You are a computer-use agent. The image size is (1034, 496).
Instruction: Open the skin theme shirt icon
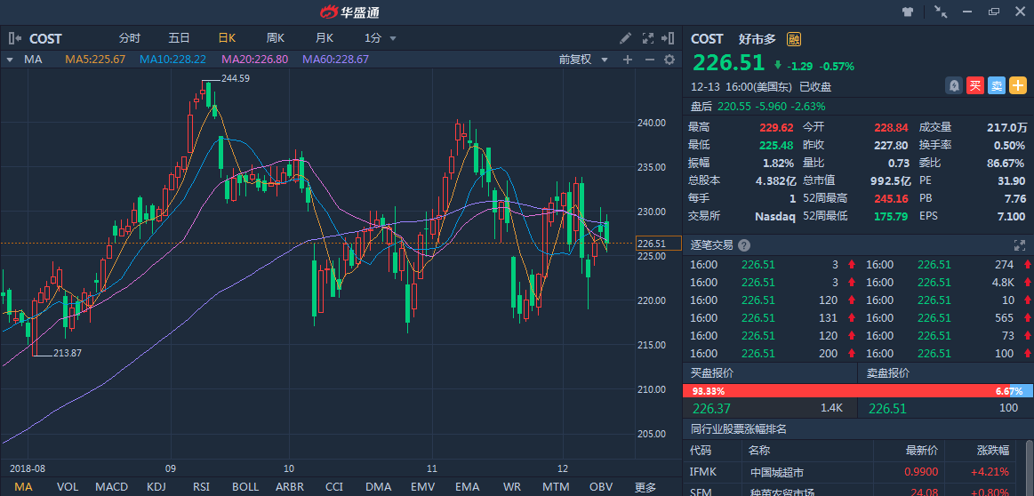pos(908,12)
